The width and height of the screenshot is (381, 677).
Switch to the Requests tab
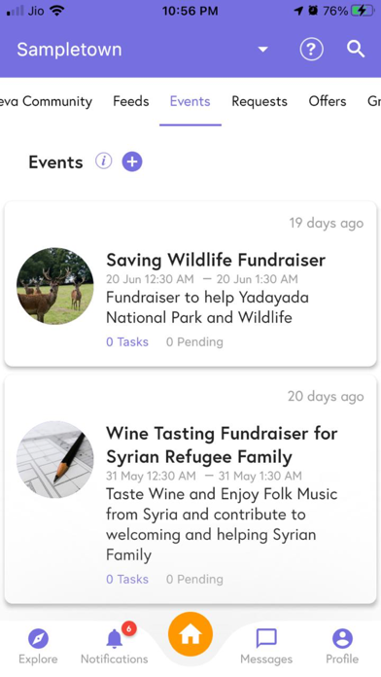[x=260, y=101]
